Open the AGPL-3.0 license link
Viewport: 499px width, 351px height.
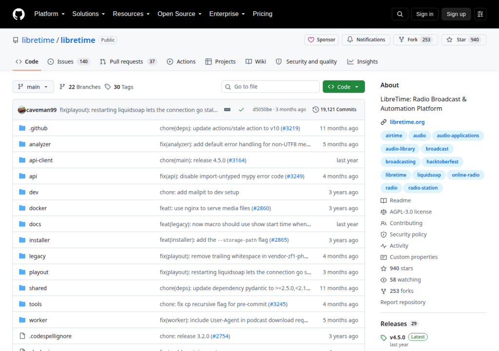tap(406, 212)
